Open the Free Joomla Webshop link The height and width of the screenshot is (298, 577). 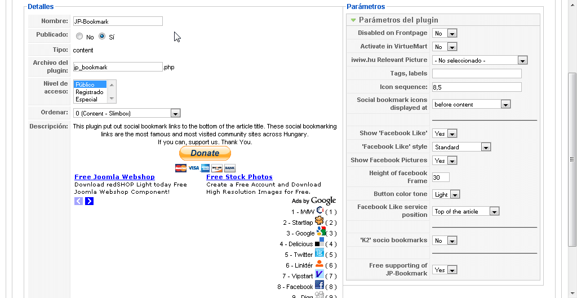tap(114, 177)
